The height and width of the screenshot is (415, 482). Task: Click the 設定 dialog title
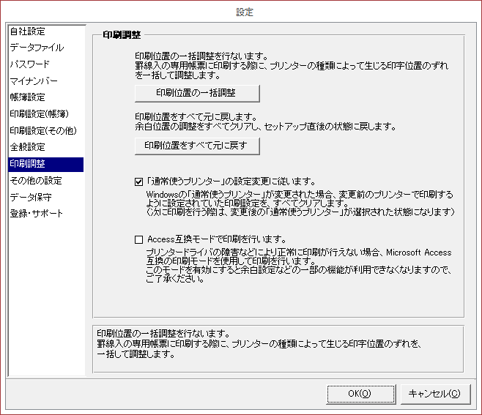point(245,12)
